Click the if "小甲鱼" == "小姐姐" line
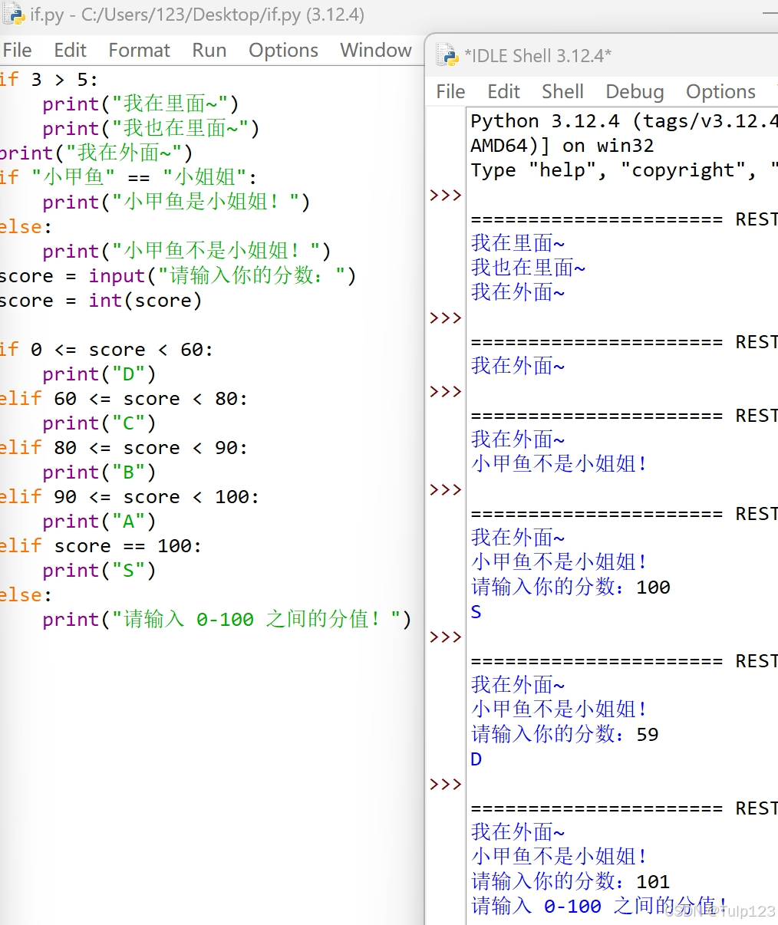Viewport: 778px width, 925px height. coord(129,178)
